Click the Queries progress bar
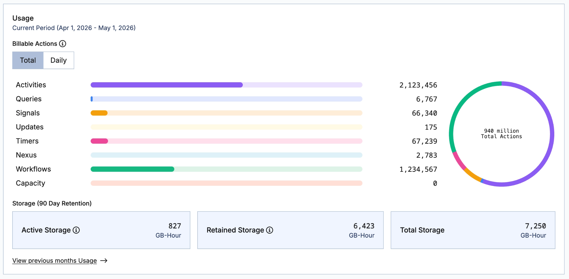 (x=226, y=99)
